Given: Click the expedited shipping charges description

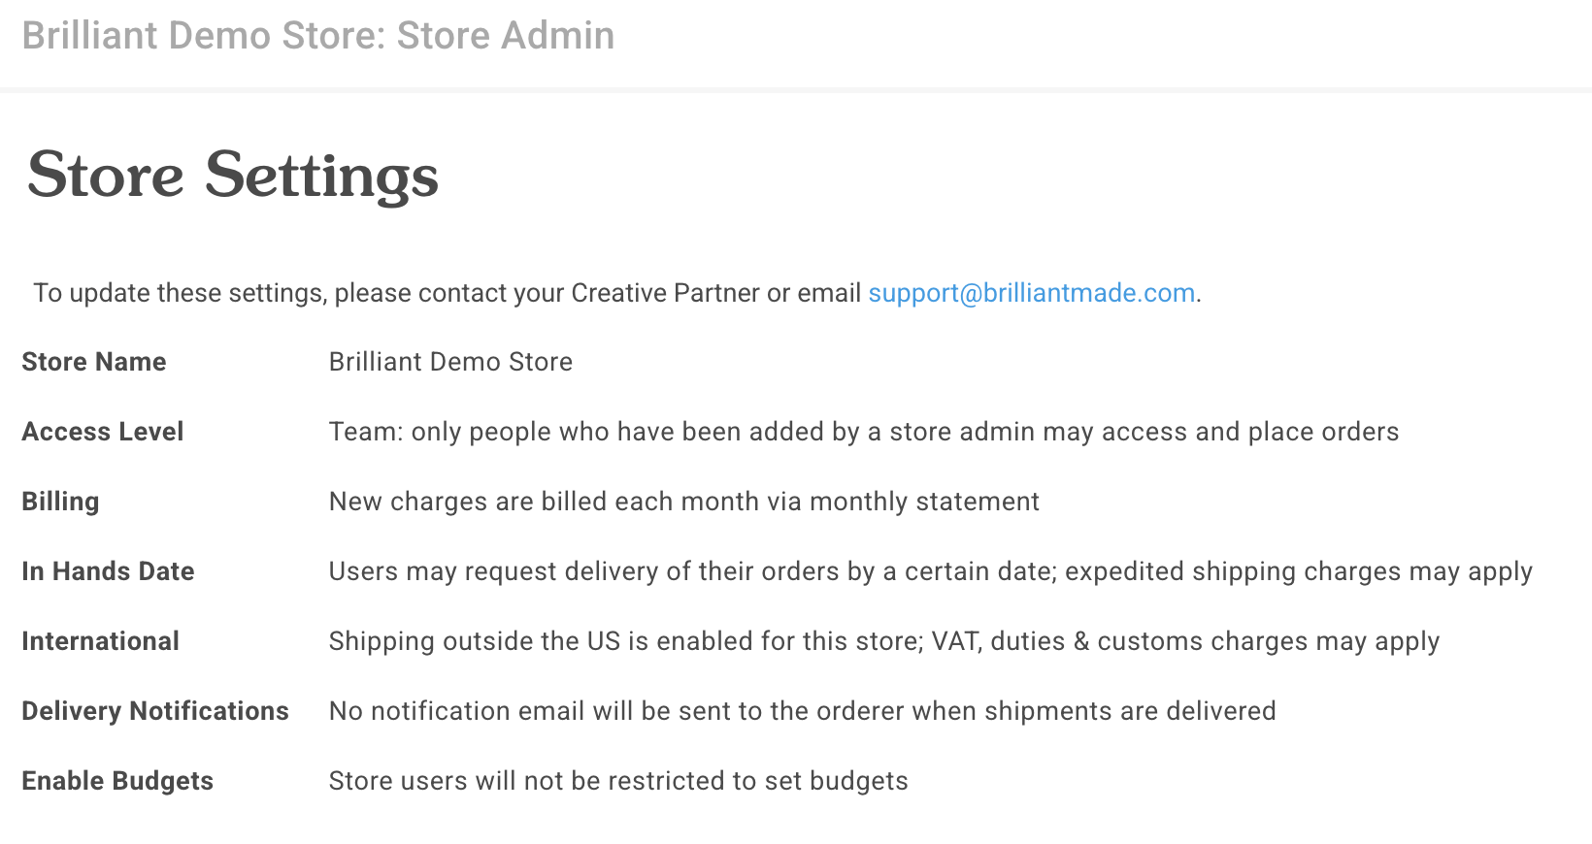Looking at the screenshot, I should (x=930, y=571).
